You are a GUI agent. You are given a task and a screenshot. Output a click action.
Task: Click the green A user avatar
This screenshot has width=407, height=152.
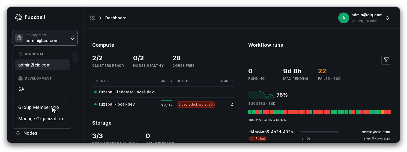pyautogui.click(x=344, y=18)
